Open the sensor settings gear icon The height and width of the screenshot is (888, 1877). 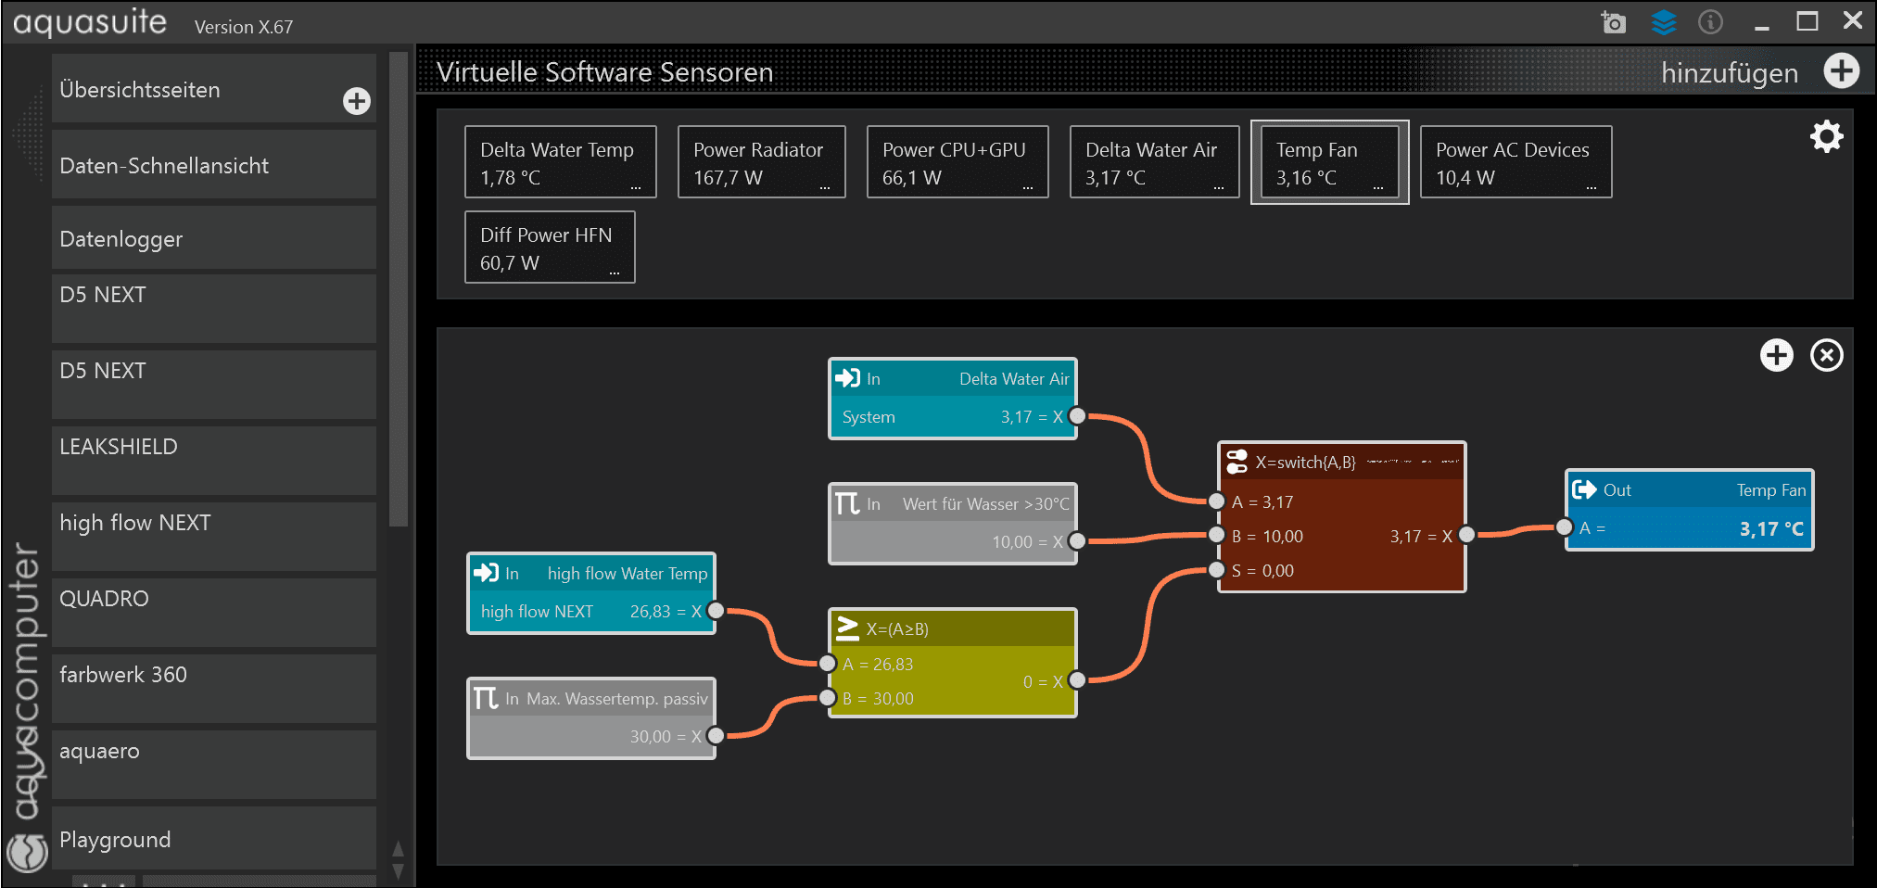coord(1826,136)
